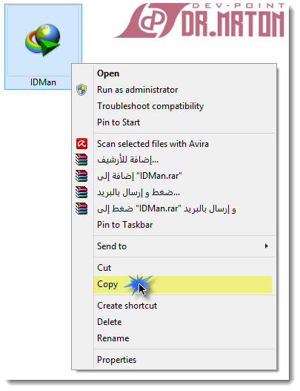Click the red Avira scan icon
Image resolution: width=300 pixels, height=391 pixels.
coord(81,144)
